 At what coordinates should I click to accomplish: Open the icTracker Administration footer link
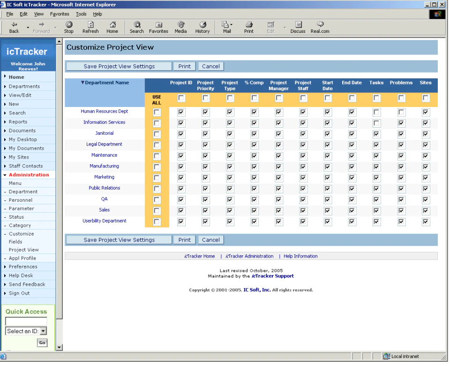(249, 257)
